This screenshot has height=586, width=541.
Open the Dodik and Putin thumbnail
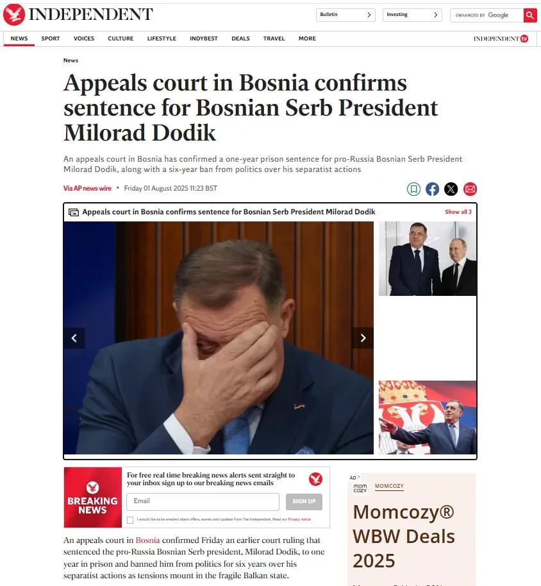428,259
